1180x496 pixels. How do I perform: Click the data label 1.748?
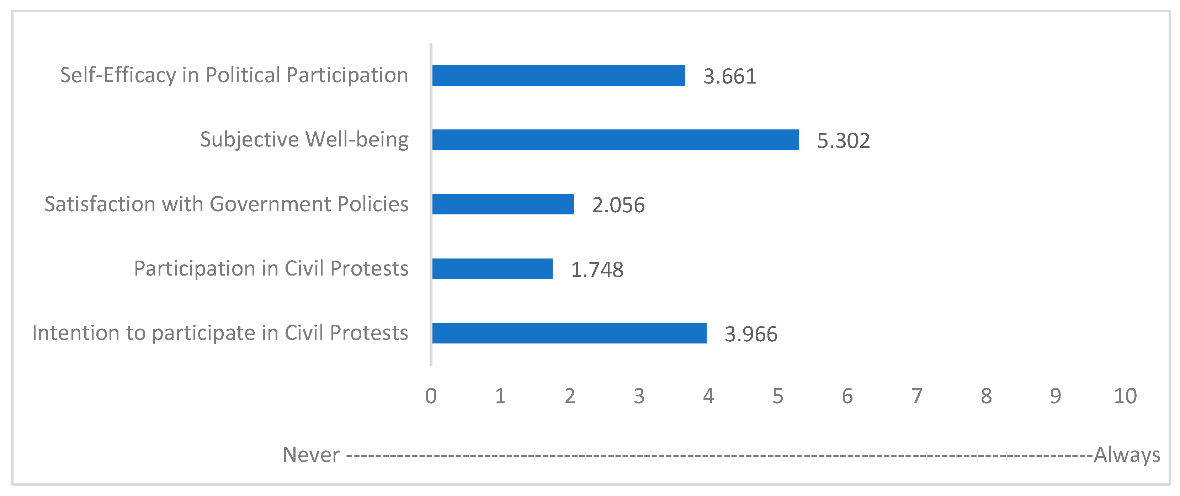(x=596, y=270)
